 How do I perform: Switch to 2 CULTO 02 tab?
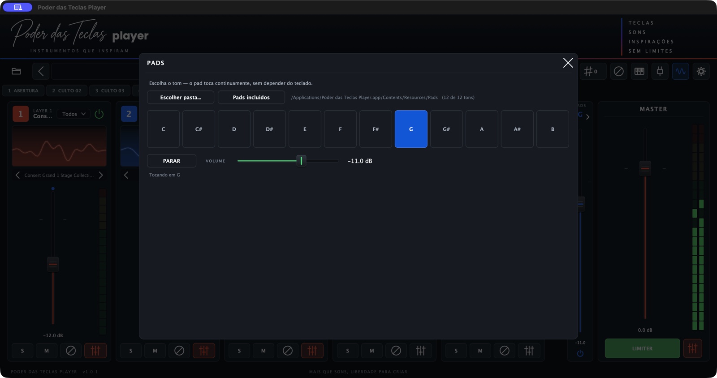[x=67, y=90]
